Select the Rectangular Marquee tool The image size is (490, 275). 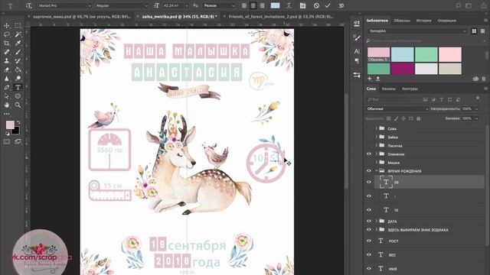(x=18, y=25)
